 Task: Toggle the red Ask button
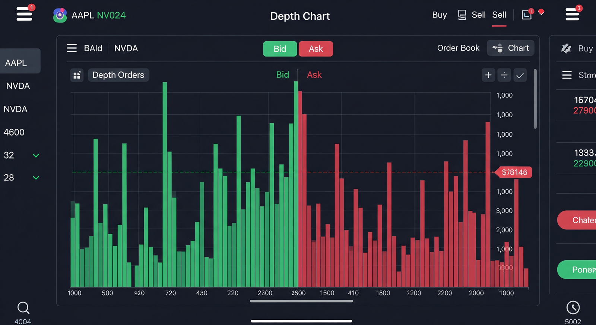pyautogui.click(x=316, y=49)
